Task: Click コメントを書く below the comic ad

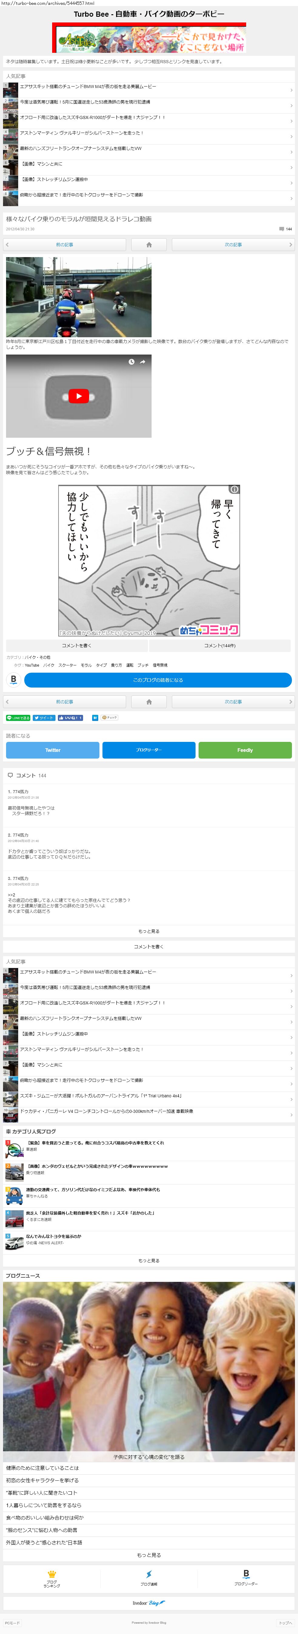Action: (77, 646)
